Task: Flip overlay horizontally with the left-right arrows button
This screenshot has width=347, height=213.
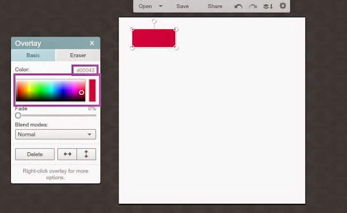Action: [67, 154]
